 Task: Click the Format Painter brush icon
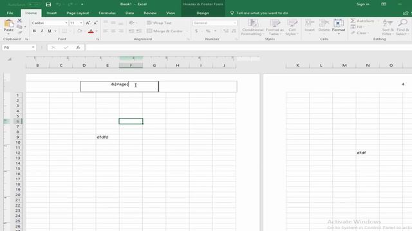[19, 32]
